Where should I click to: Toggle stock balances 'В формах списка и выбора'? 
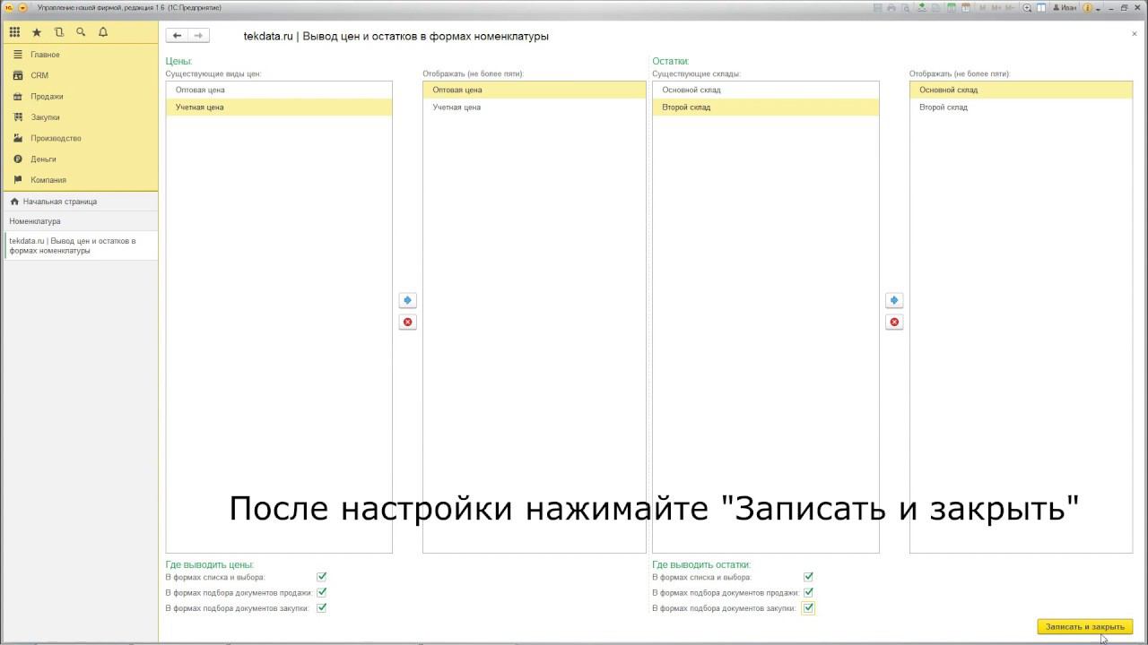[808, 577]
